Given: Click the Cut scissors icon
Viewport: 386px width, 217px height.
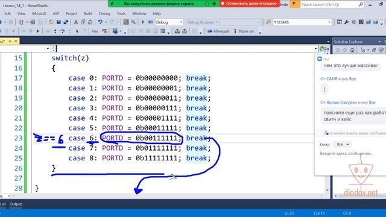Looking at the screenshot, I should (x=76, y=22).
